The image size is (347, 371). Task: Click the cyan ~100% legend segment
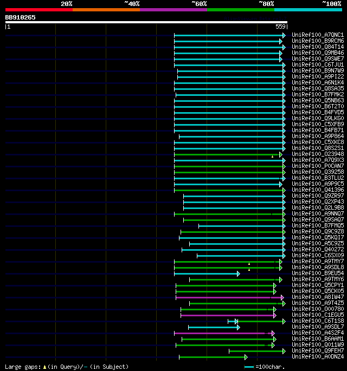coord(308,10)
